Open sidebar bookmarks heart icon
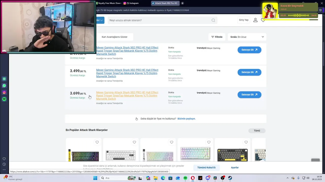 click(4, 159)
